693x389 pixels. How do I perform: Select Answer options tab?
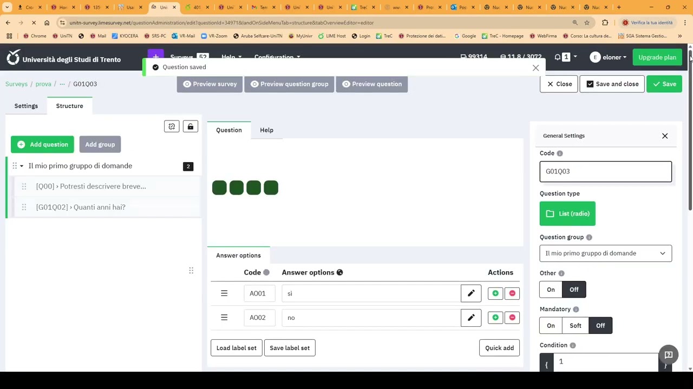click(x=238, y=256)
